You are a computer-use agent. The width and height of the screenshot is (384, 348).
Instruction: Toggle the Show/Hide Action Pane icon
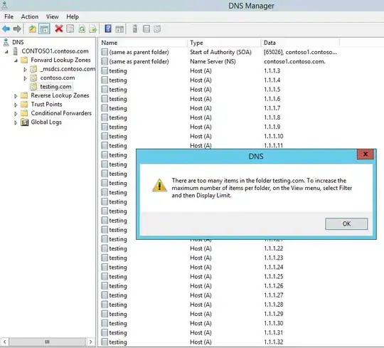[119, 29]
